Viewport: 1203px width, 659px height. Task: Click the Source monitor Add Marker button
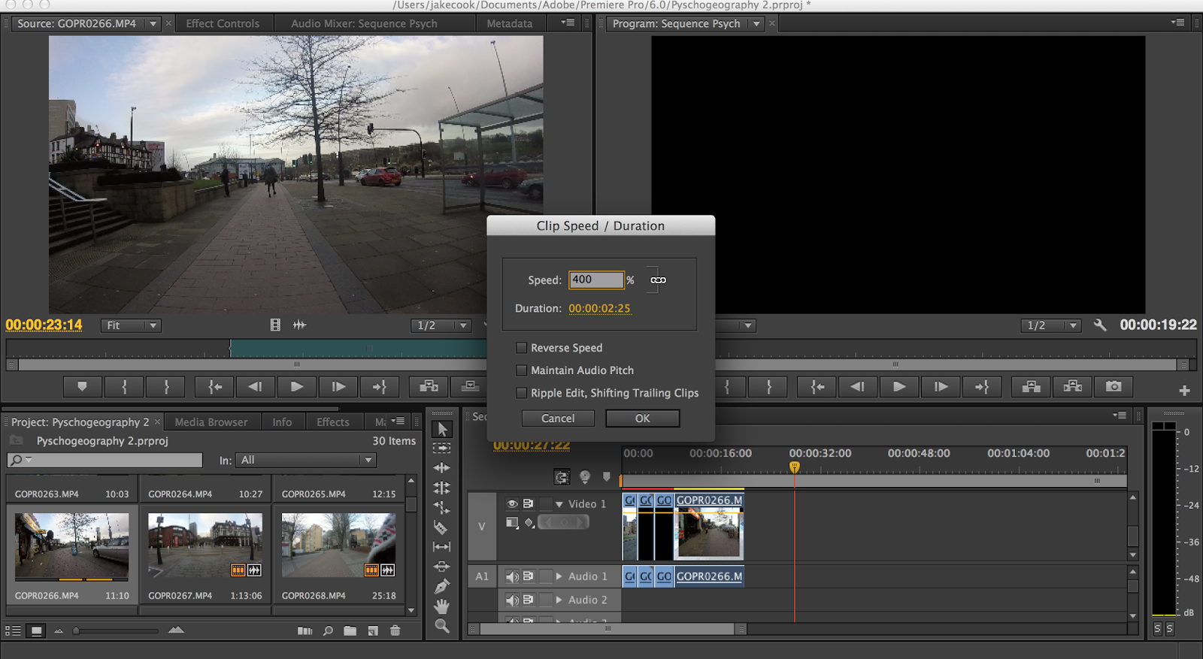pos(82,386)
